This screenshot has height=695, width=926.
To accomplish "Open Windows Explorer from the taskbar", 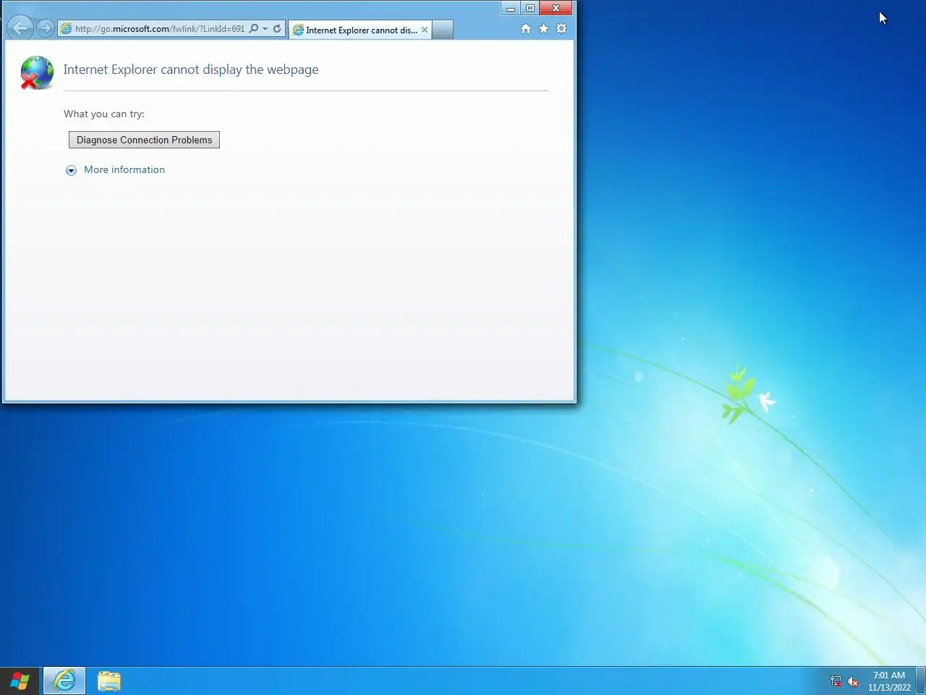I will click(109, 681).
